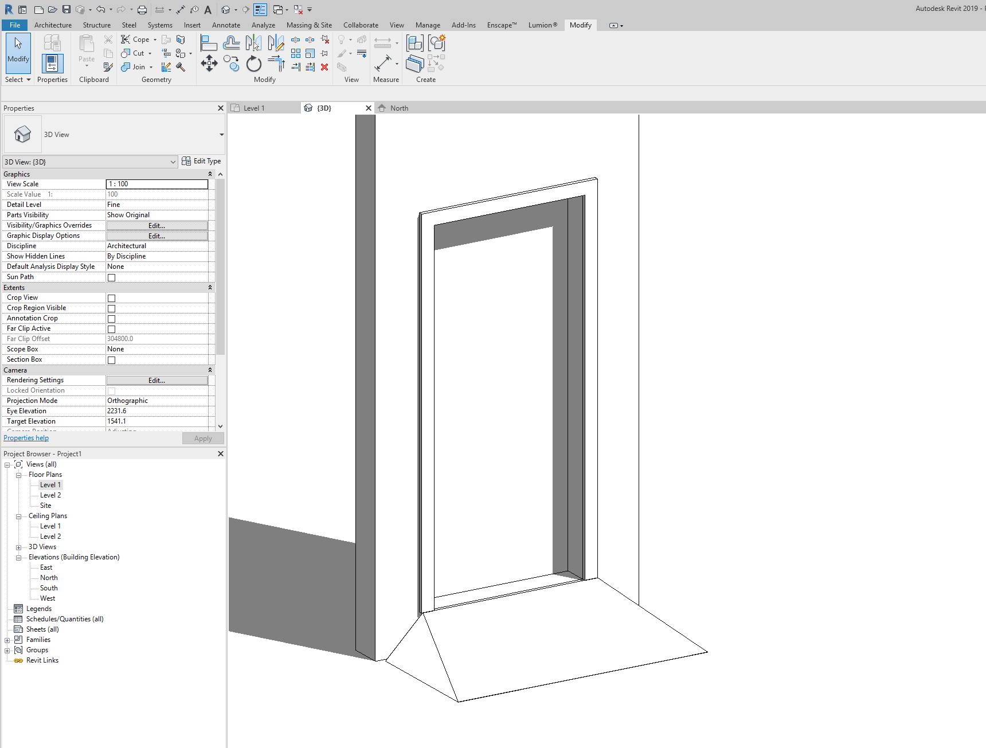Enable the Section Box checkbox
Image resolution: width=986 pixels, height=748 pixels.
(x=111, y=360)
